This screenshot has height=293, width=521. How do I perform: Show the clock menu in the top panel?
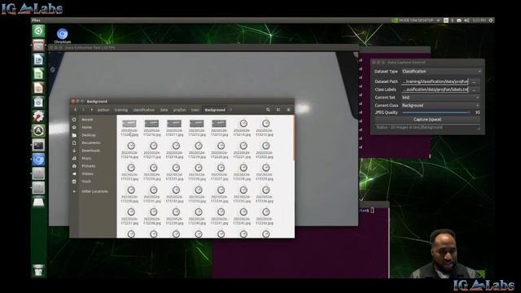click(x=479, y=20)
